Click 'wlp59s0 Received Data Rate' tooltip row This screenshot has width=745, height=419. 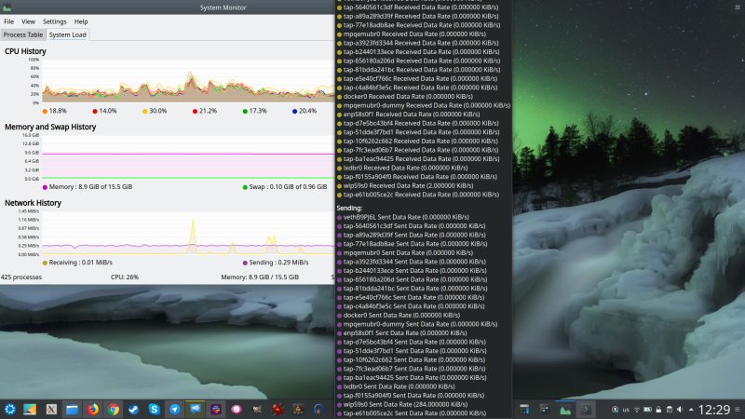[x=405, y=185]
